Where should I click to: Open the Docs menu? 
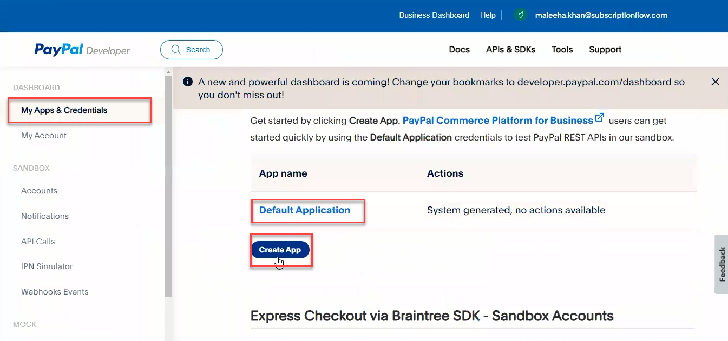(460, 50)
